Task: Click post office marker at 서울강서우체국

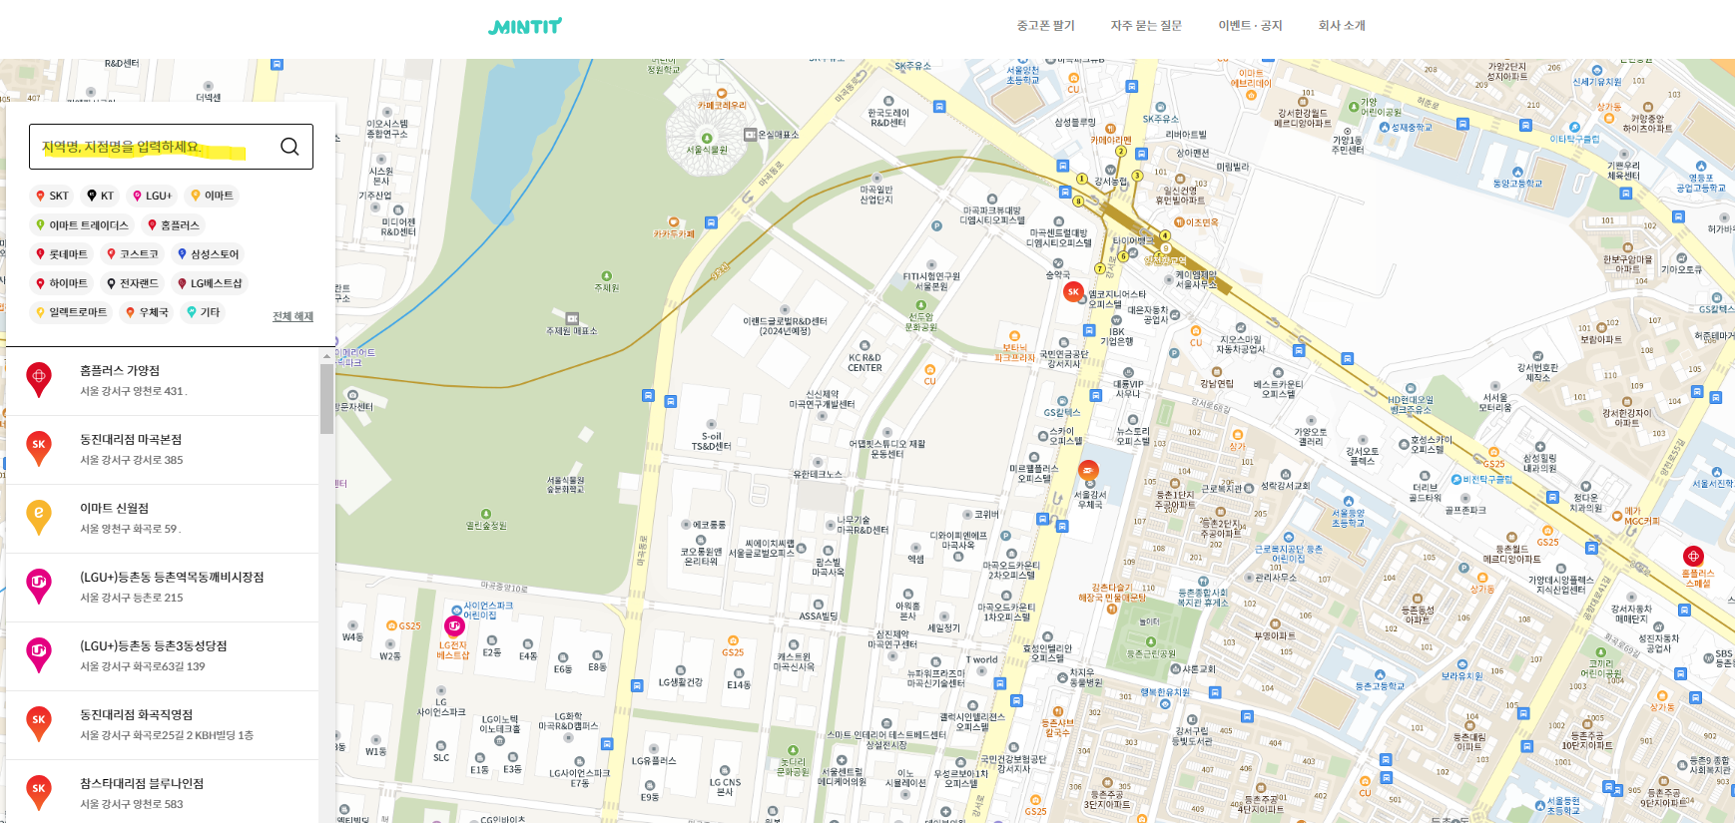Action: coord(1089,471)
